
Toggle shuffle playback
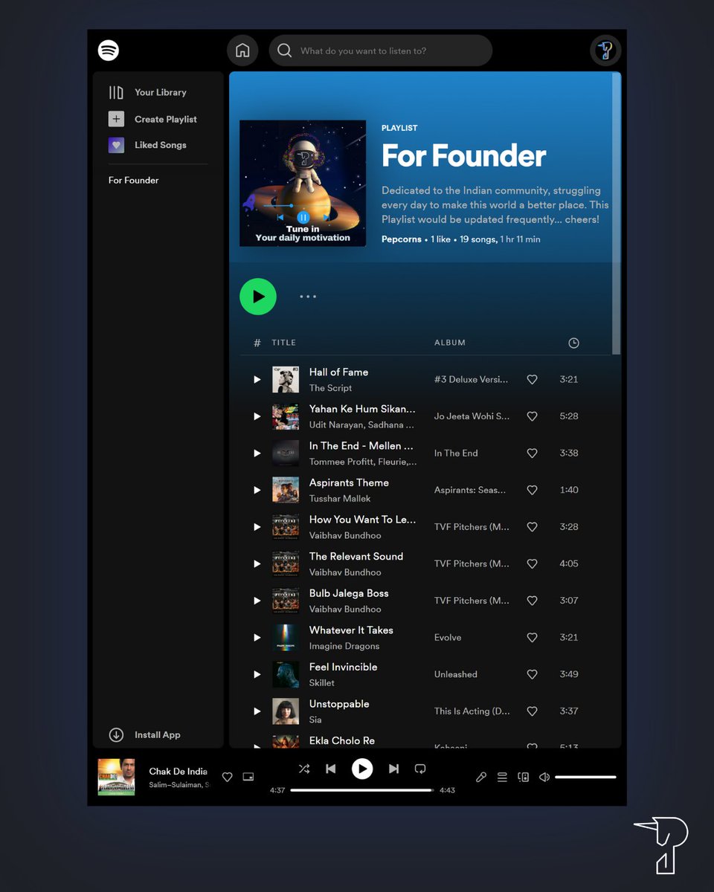pos(304,769)
